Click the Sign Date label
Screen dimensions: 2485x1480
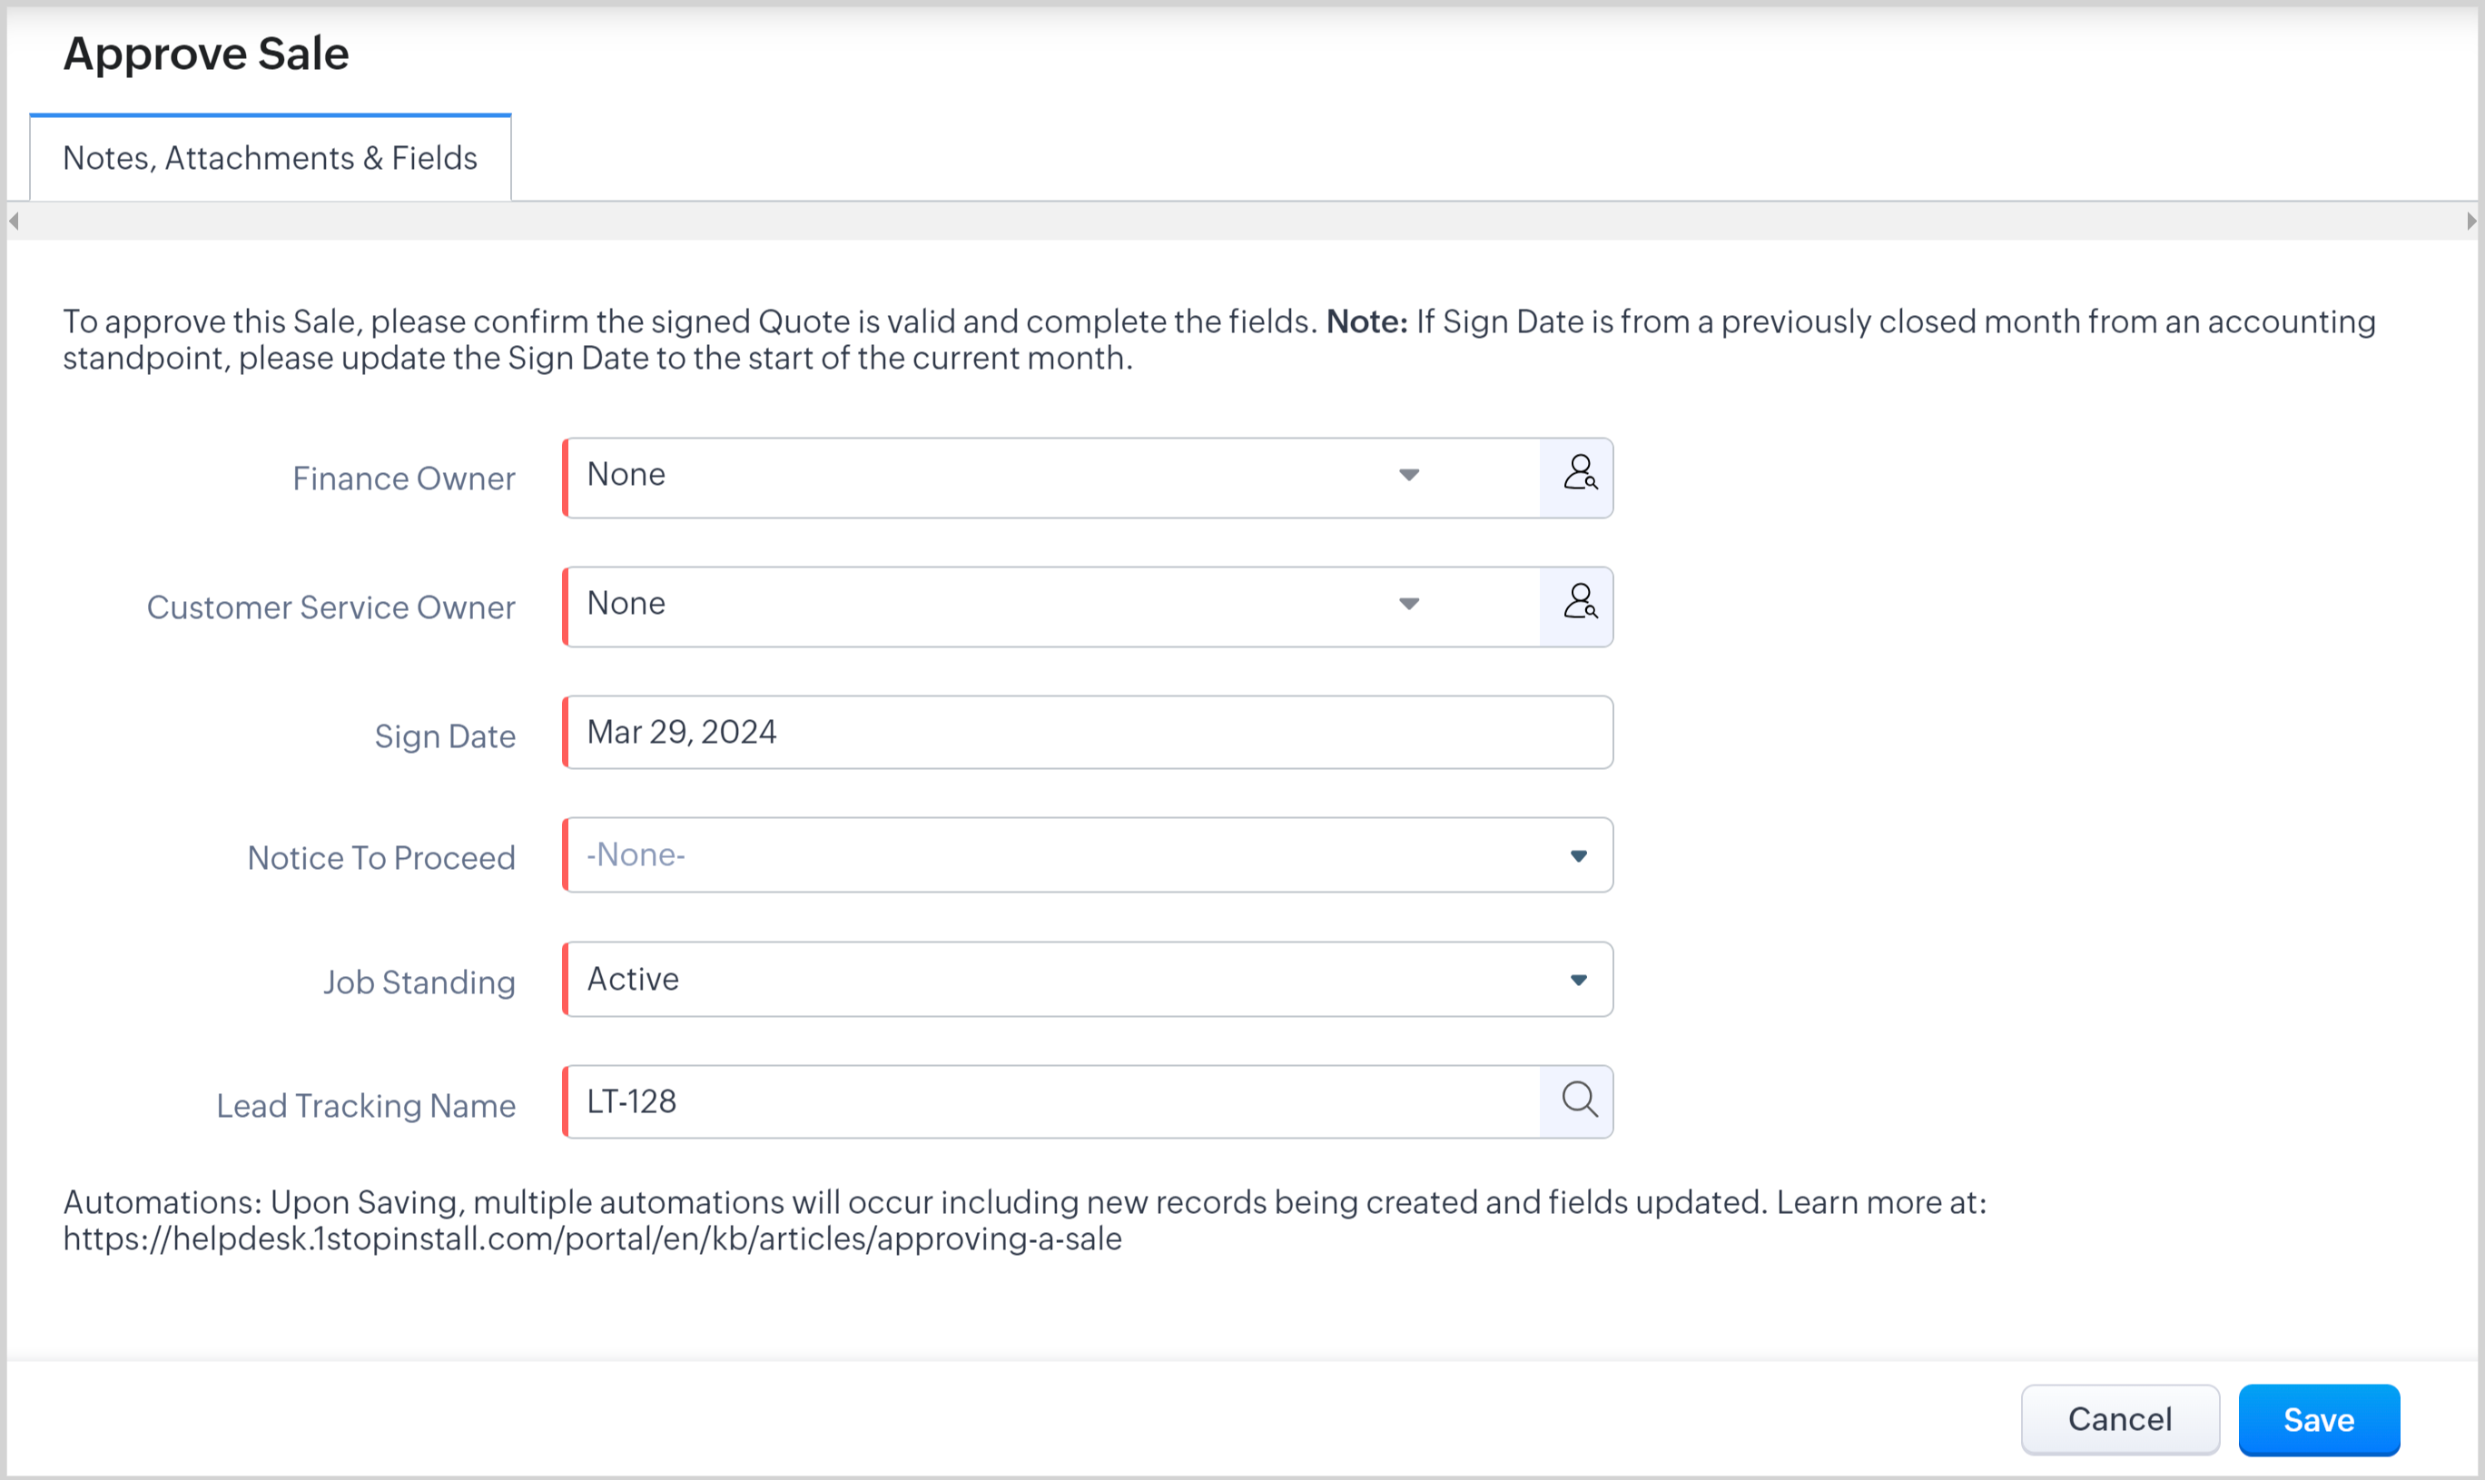445,736
